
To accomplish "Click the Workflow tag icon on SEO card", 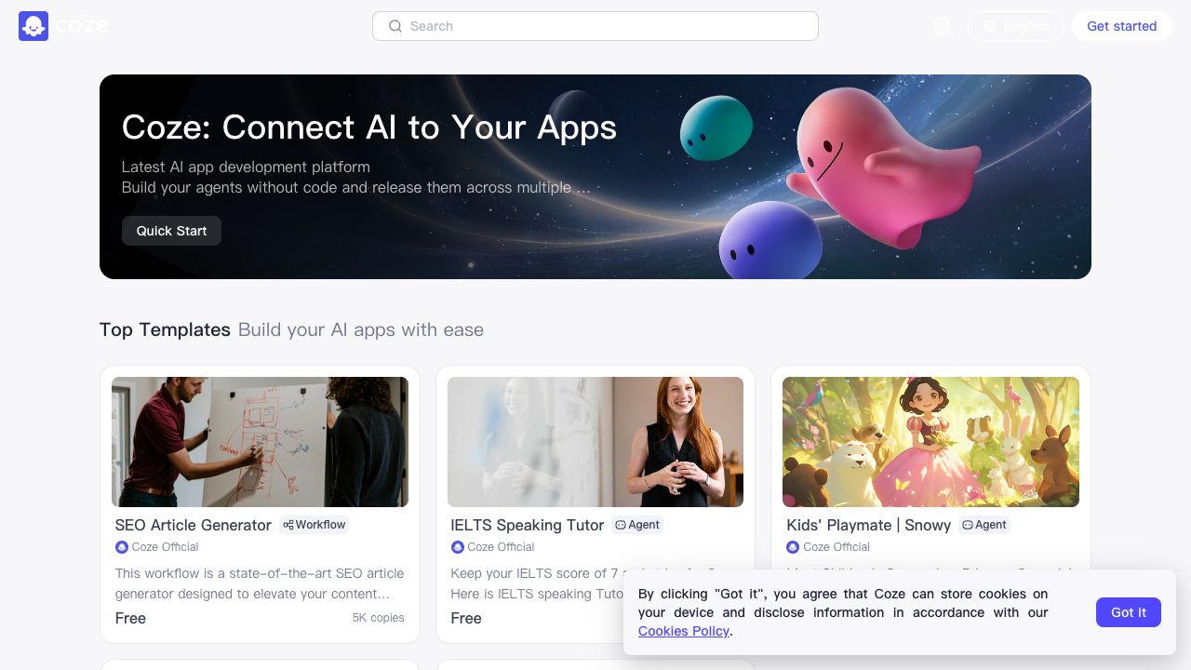I will click(x=288, y=525).
